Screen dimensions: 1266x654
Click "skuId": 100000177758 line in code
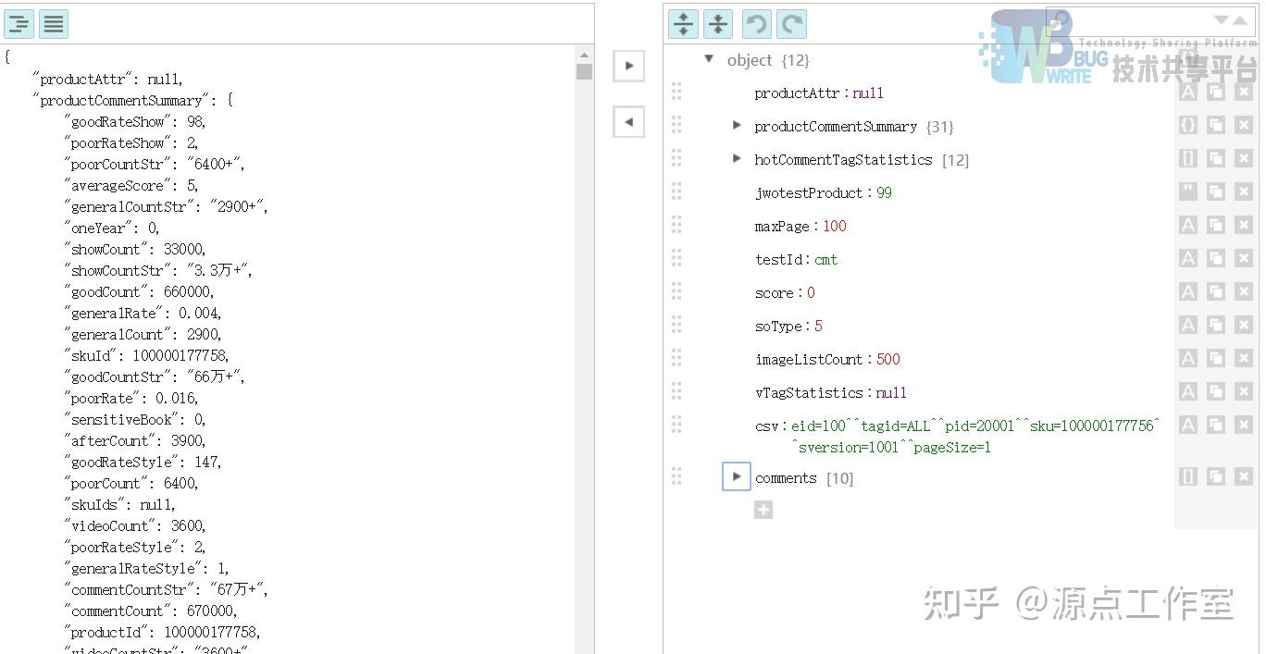point(146,355)
